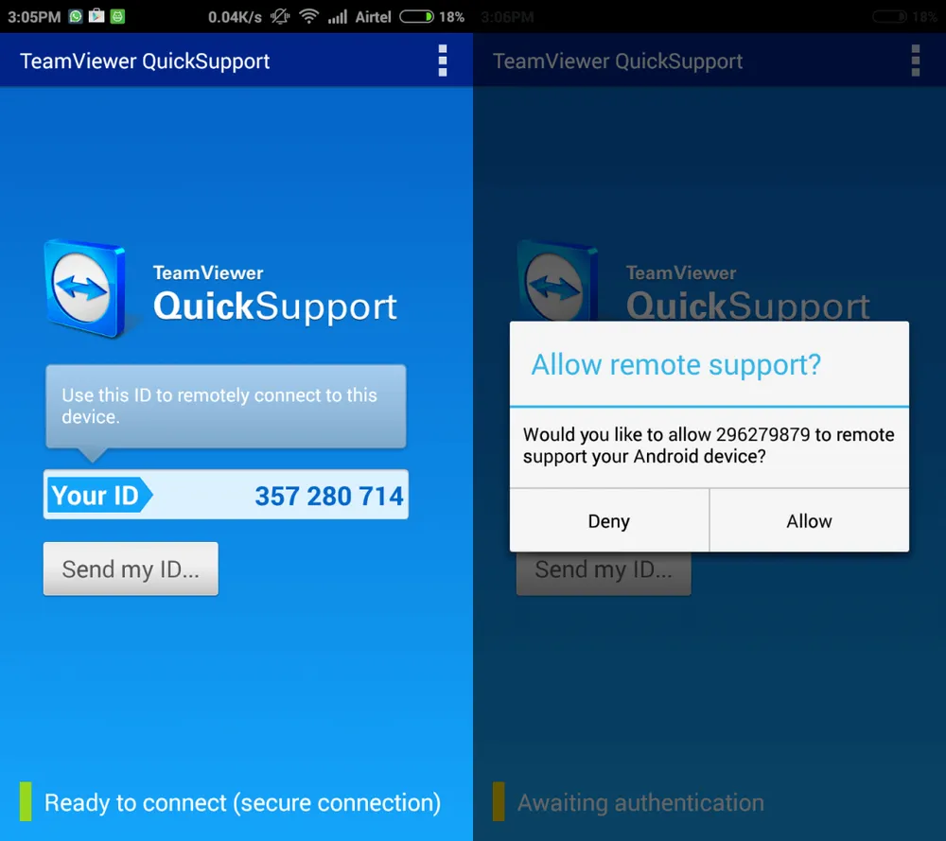Tap the Wi-Fi icon in the left status bar

click(x=309, y=16)
